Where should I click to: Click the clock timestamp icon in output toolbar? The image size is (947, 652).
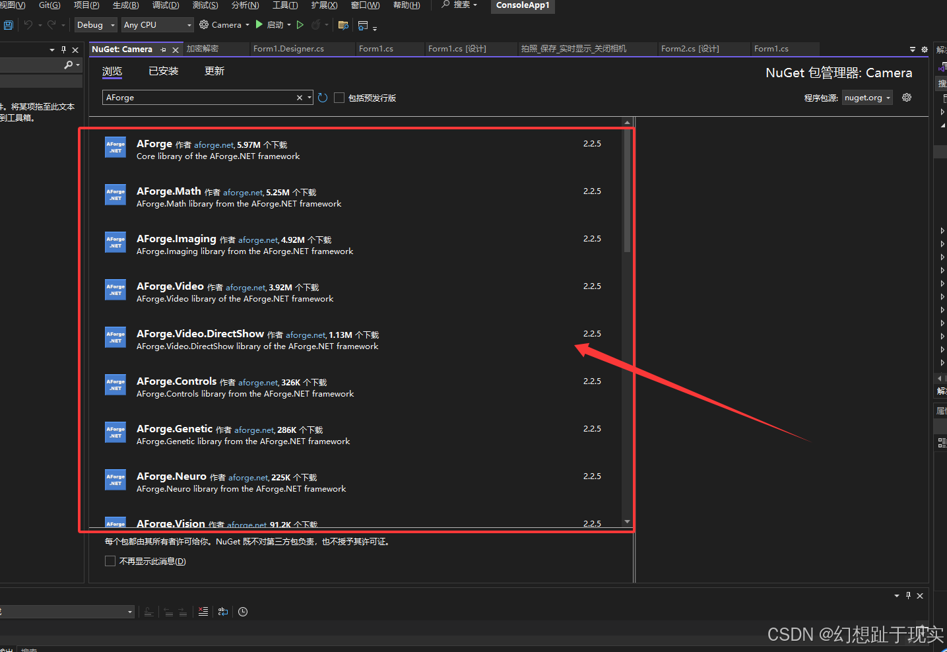click(243, 612)
